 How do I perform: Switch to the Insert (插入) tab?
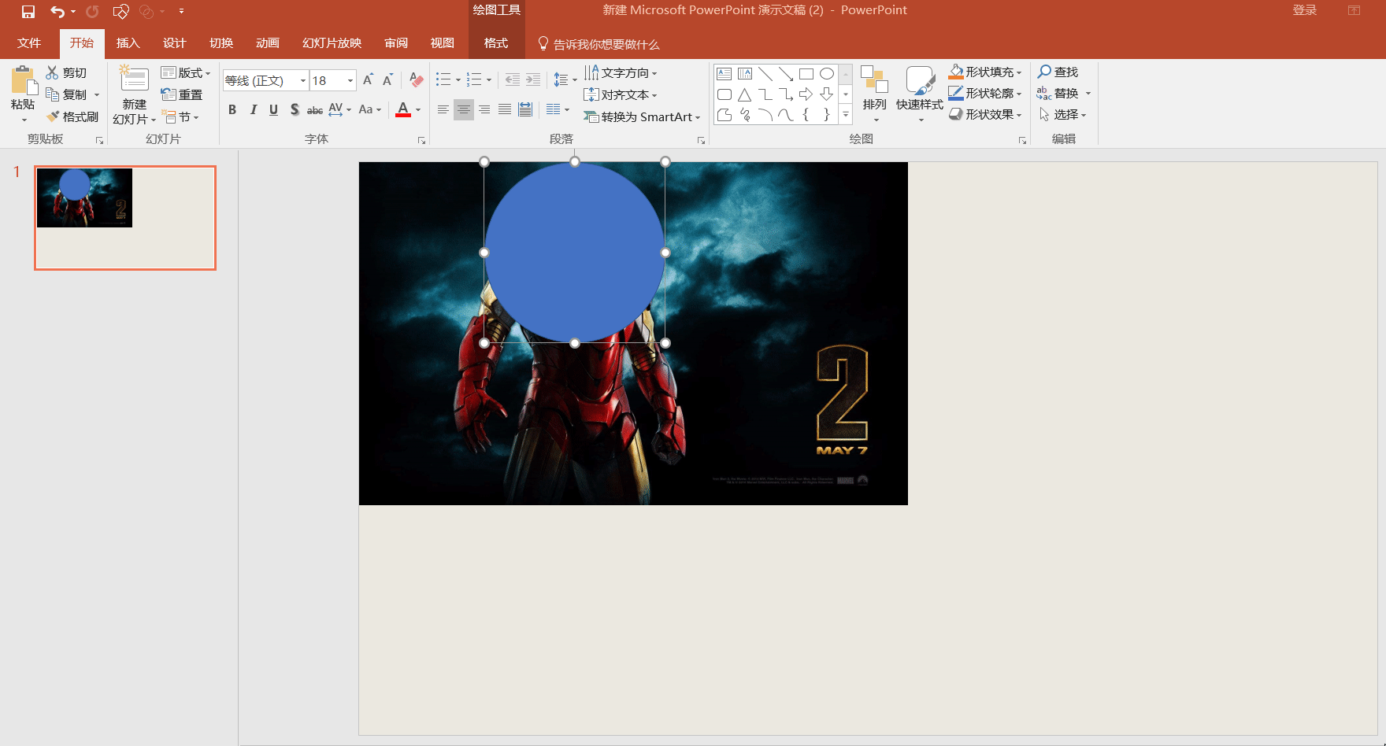pyautogui.click(x=128, y=42)
